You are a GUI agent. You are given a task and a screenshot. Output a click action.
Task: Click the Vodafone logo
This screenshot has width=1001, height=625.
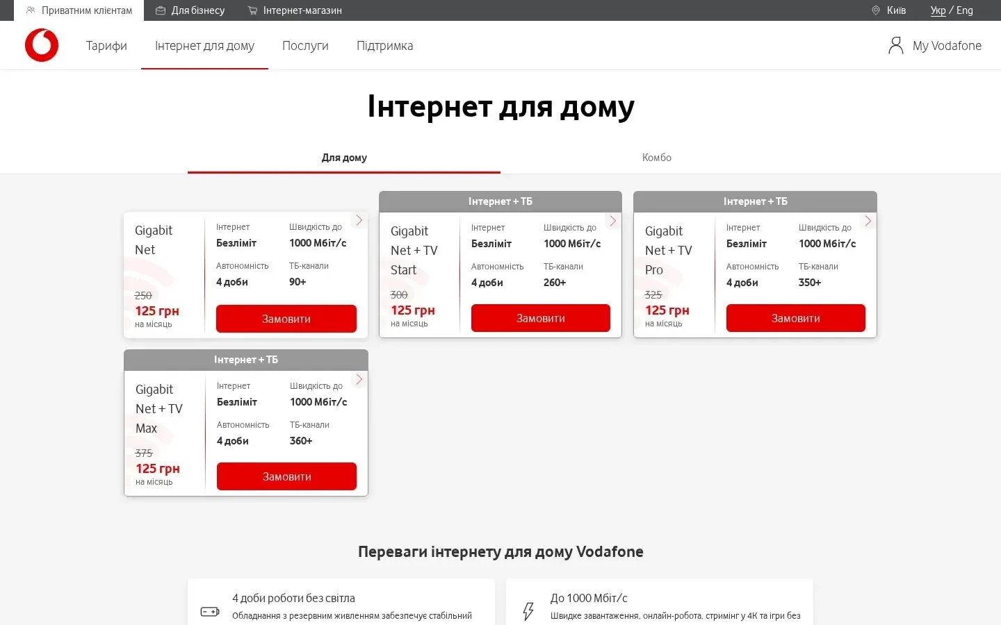click(42, 45)
